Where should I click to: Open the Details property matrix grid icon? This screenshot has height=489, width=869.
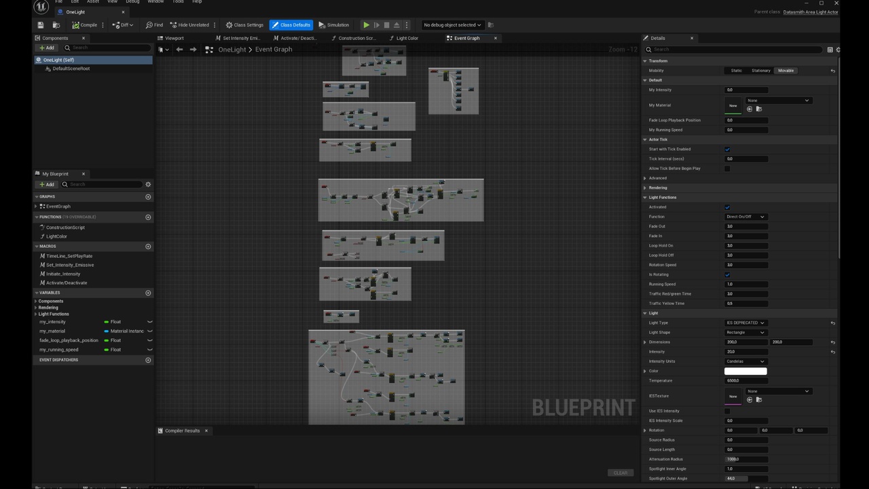tap(830, 50)
